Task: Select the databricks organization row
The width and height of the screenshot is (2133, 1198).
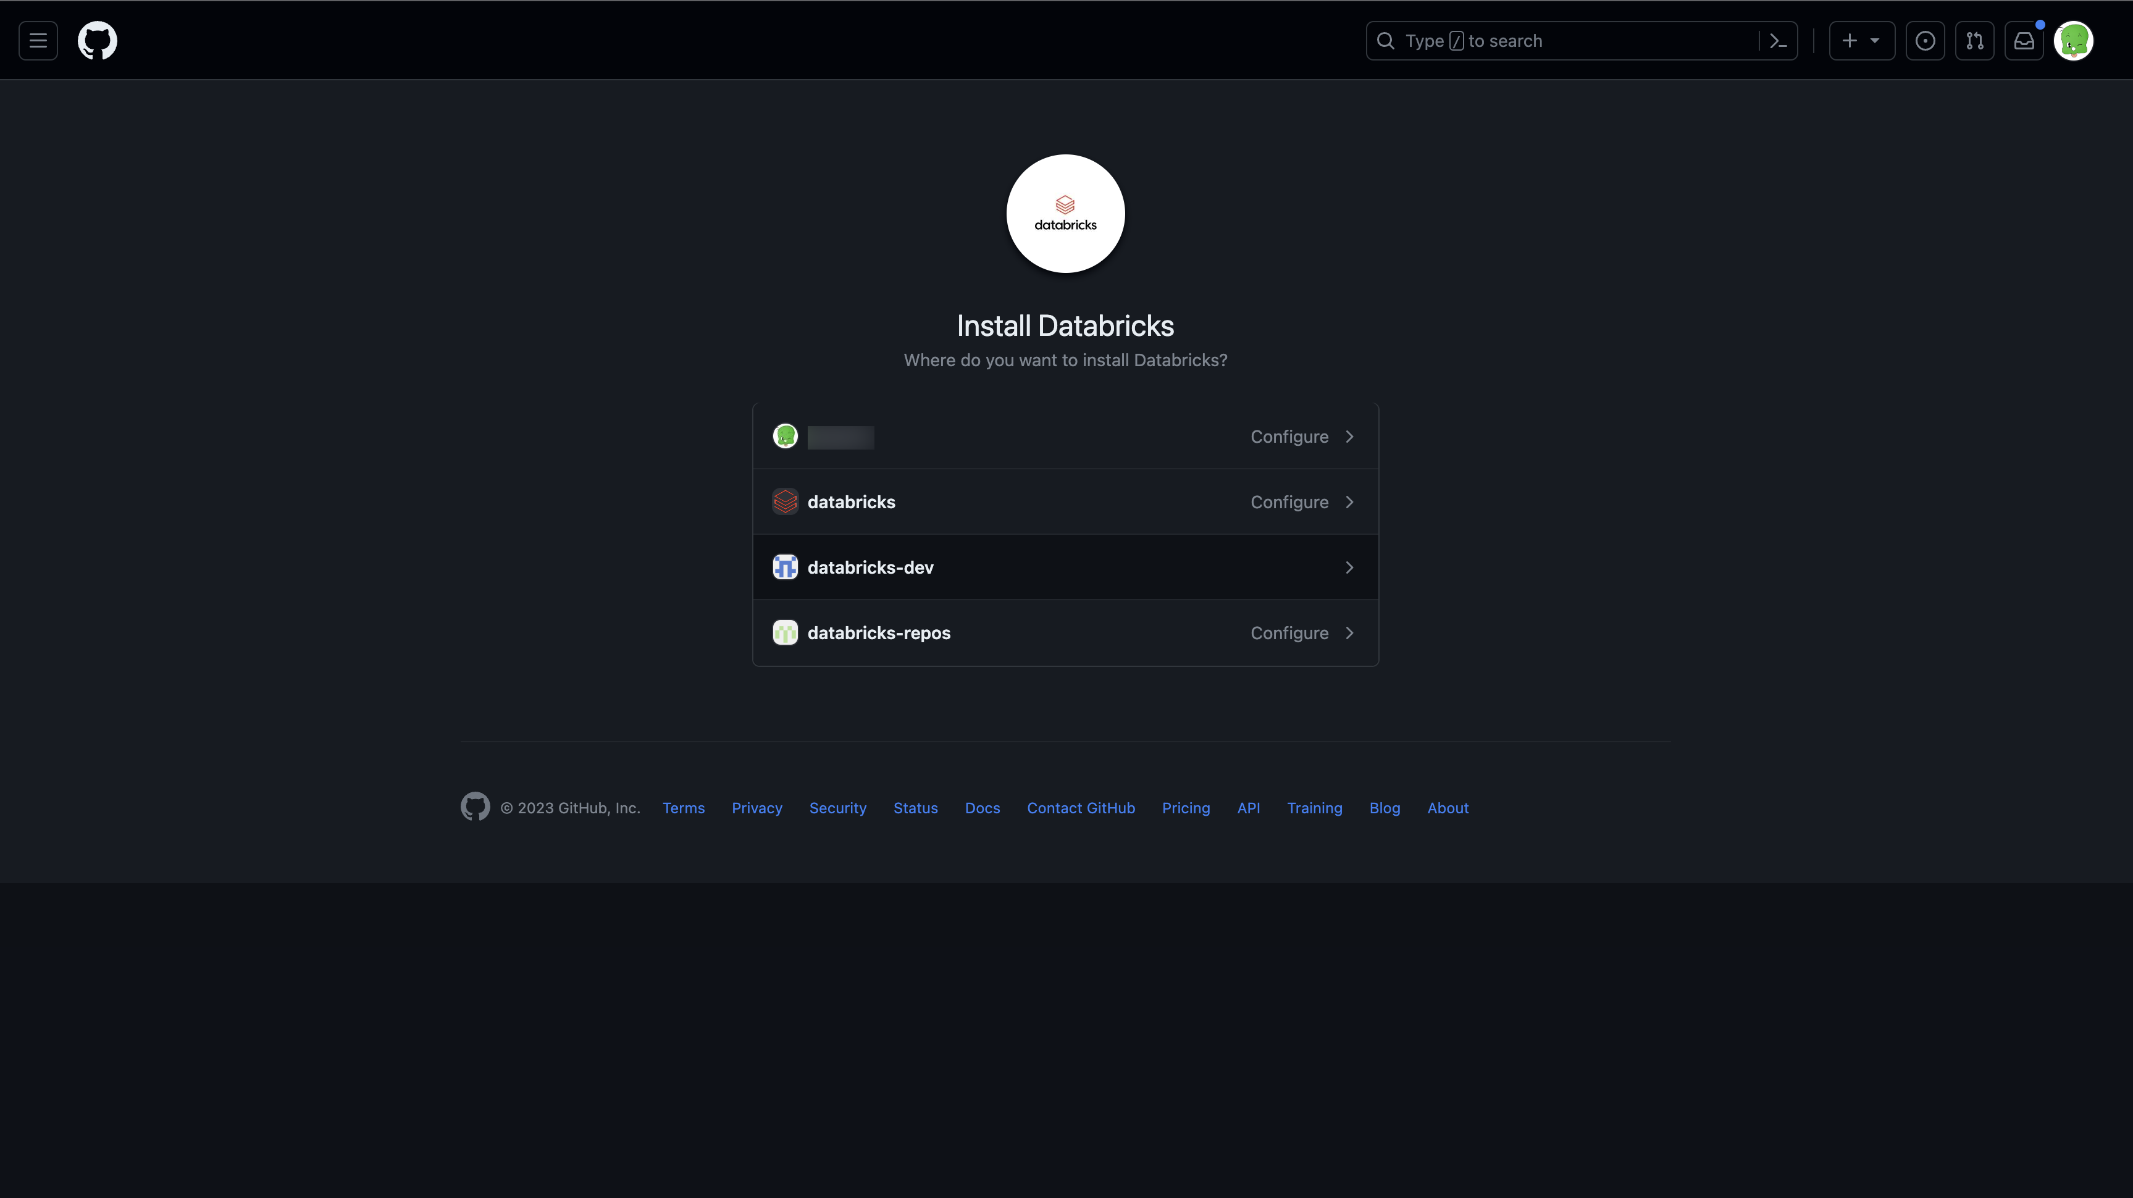Action: [x=1065, y=502]
